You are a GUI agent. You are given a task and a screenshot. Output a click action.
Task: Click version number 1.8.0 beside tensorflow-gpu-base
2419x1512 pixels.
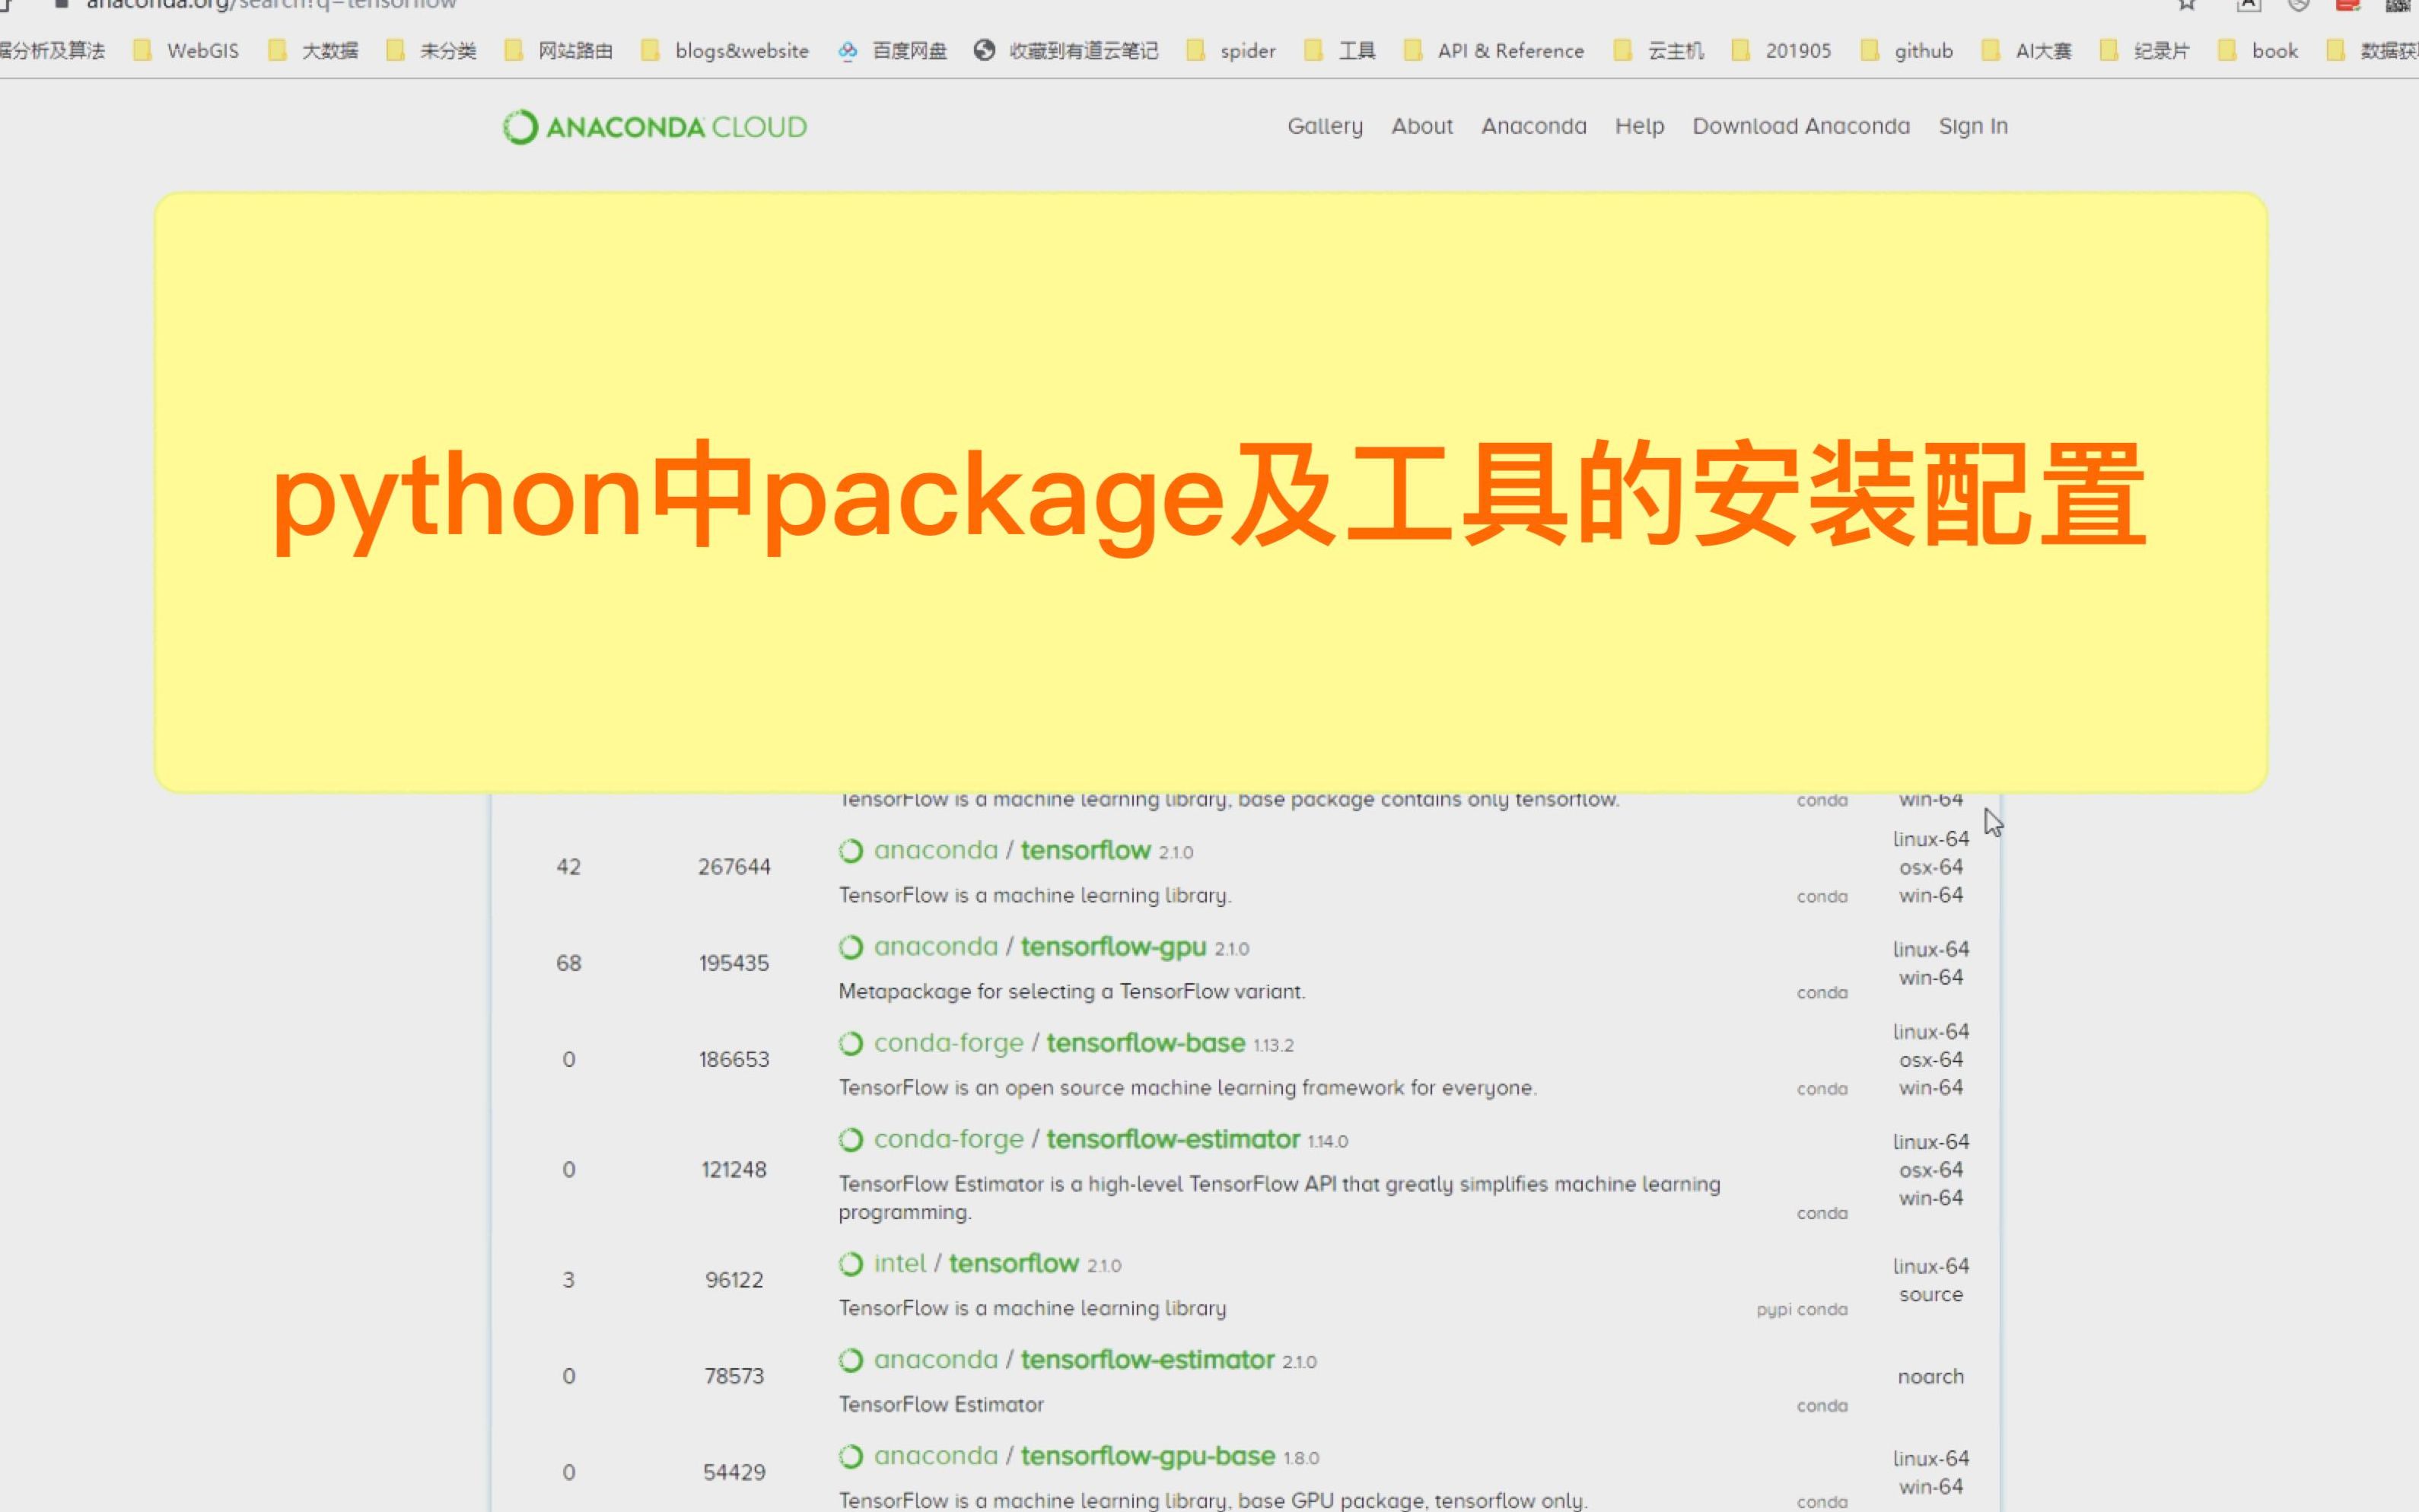tap(1301, 1459)
